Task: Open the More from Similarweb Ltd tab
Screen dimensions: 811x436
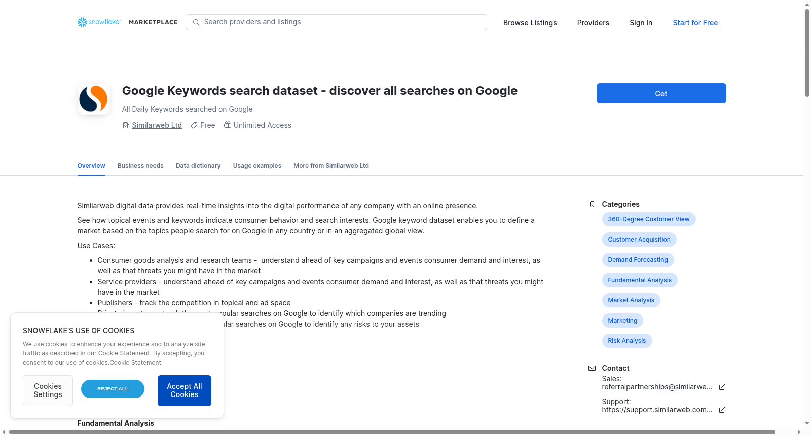Action: 331,166
